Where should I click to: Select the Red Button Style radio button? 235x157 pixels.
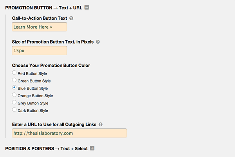tap(14, 73)
